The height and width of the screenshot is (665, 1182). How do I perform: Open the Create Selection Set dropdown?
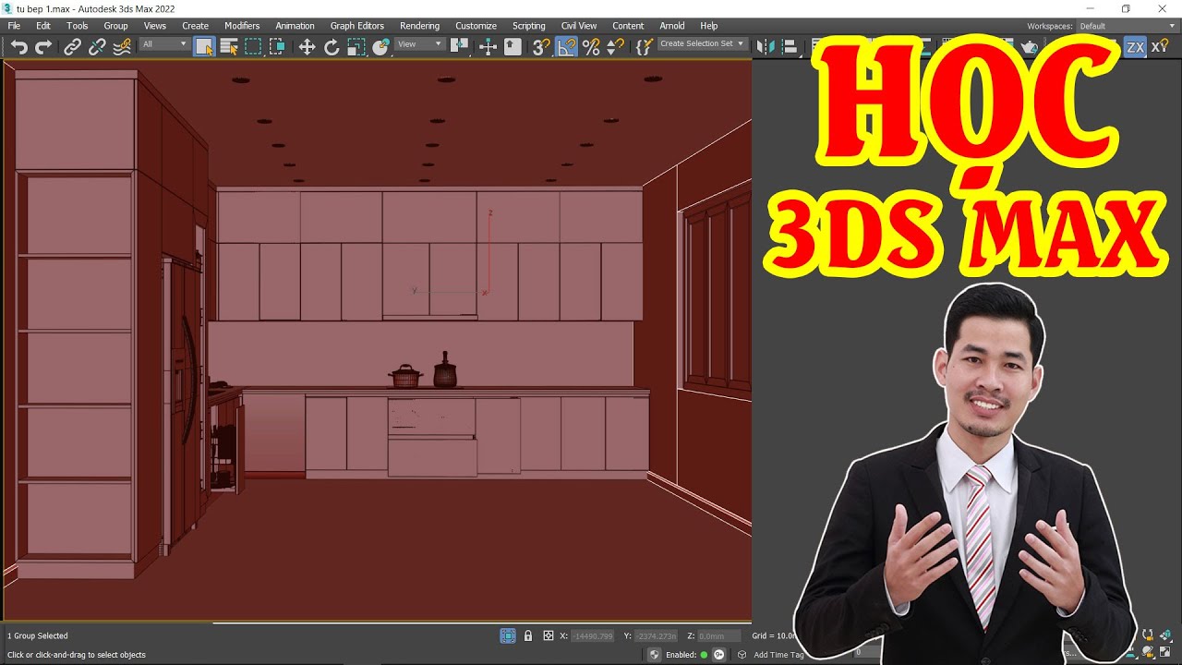coord(702,44)
